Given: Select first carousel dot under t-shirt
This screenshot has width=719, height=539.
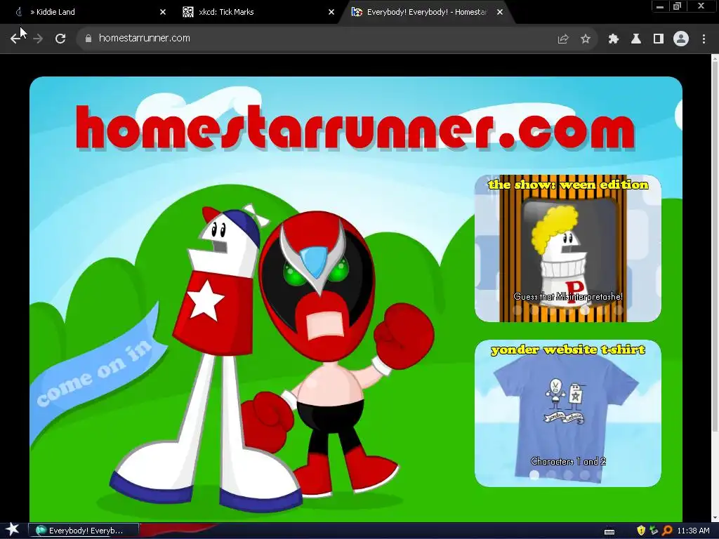Looking at the screenshot, I should (x=534, y=475).
